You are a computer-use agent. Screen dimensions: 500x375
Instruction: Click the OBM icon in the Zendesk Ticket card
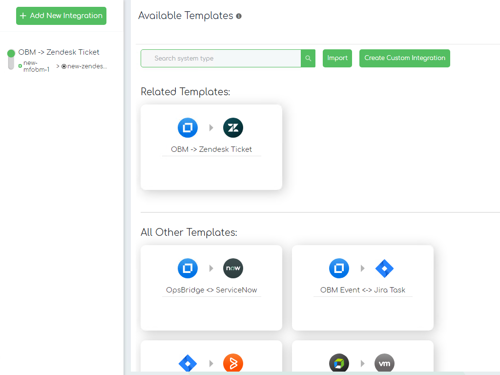click(x=187, y=128)
